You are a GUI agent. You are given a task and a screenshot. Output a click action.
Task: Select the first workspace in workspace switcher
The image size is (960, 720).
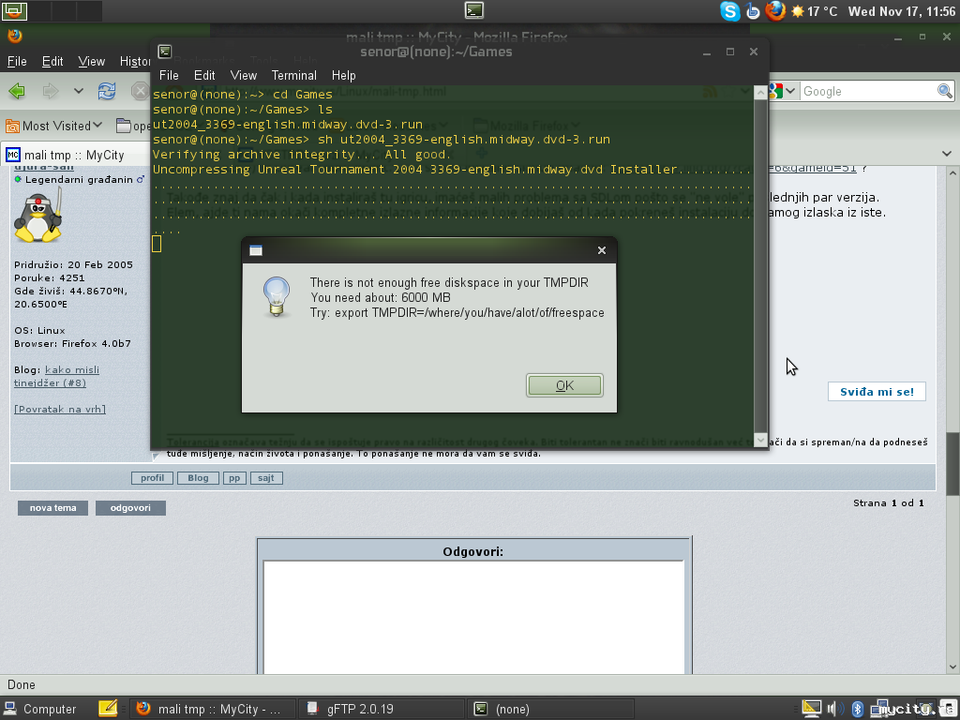15,9
